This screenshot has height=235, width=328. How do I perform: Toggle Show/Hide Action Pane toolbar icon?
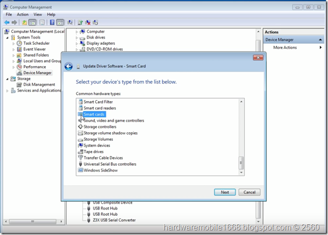pos(60,22)
